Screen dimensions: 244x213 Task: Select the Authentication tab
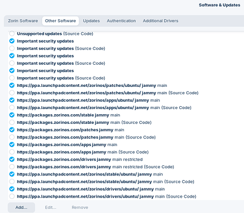tap(121, 21)
